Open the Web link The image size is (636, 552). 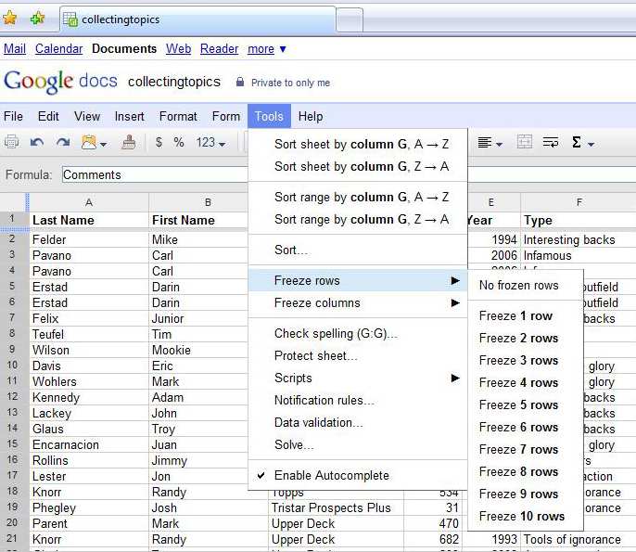(178, 48)
